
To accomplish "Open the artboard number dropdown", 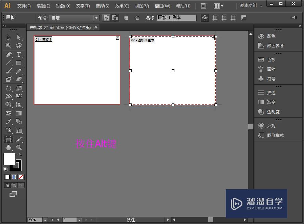I will coord(79,220).
